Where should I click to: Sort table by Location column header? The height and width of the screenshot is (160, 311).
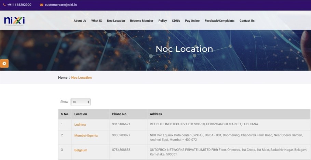(x=81, y=114)
